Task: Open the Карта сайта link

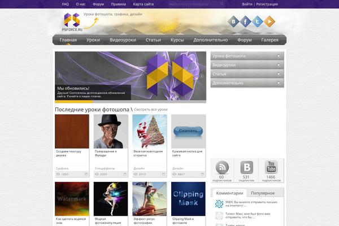Action: [x=144, y=4]
